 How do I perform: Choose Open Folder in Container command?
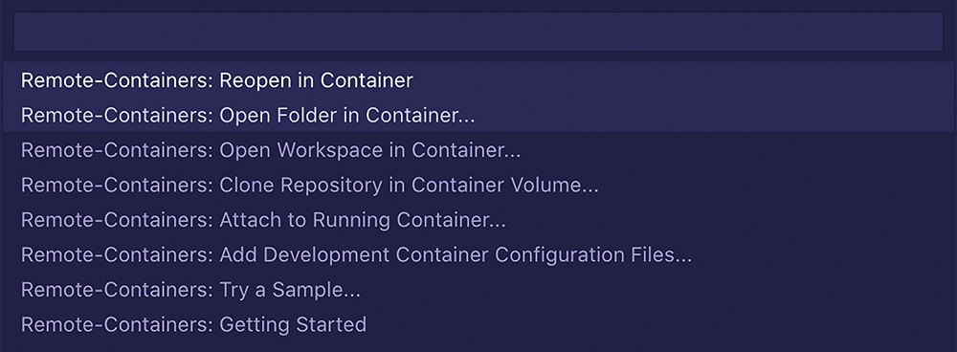478,115
